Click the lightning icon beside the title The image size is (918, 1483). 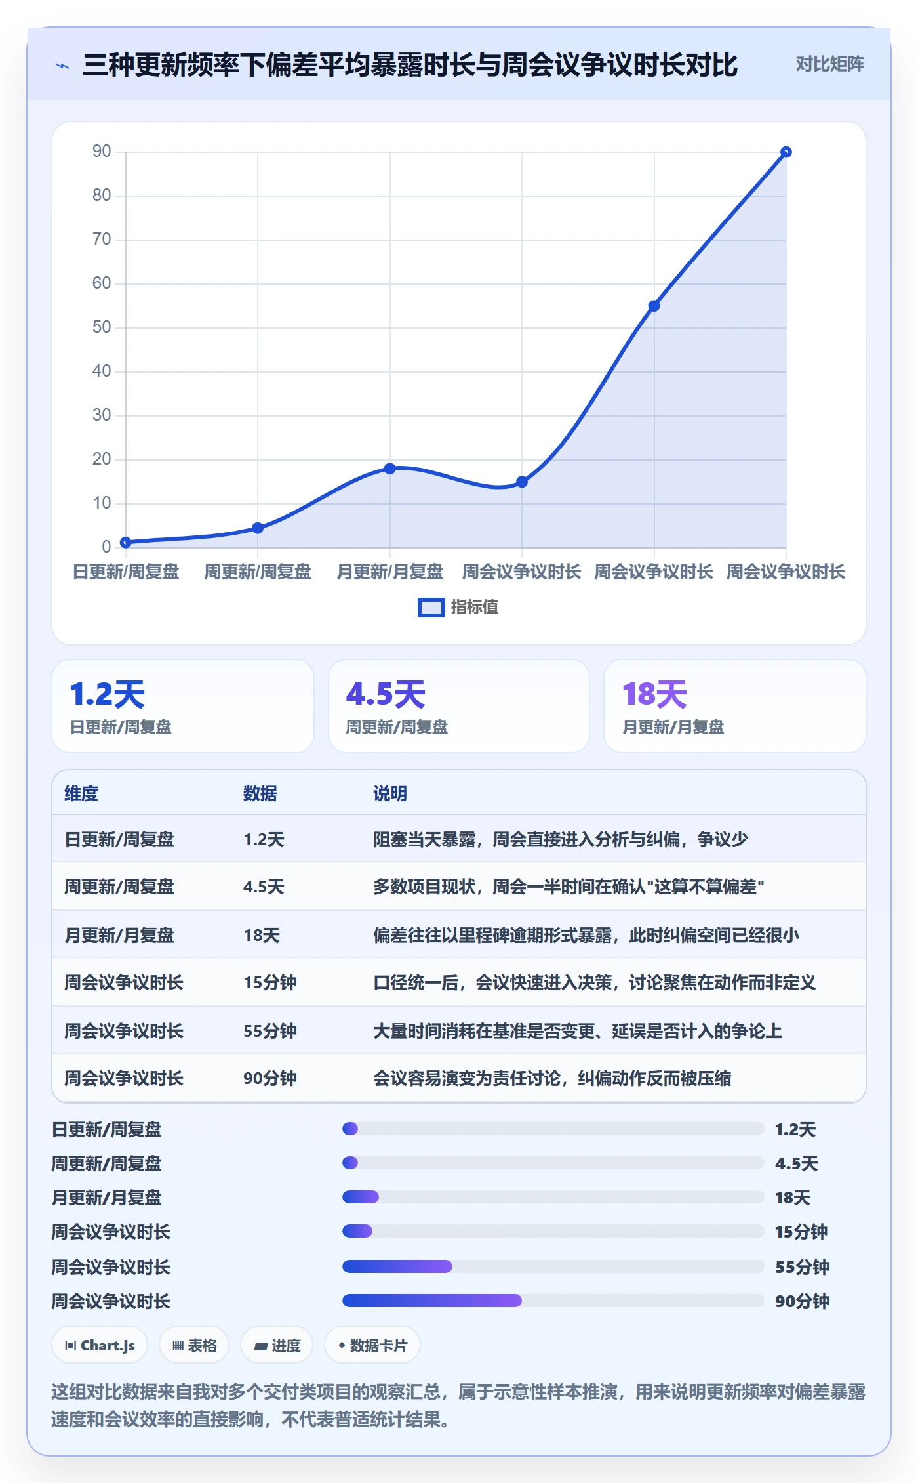[62, 66]
